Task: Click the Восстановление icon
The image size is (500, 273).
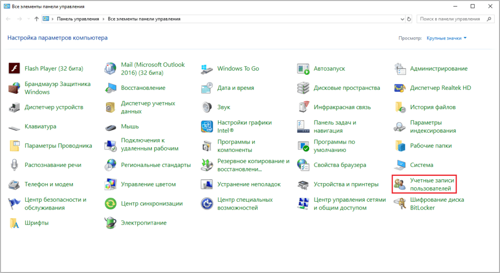Action: (x=111, y=88)
